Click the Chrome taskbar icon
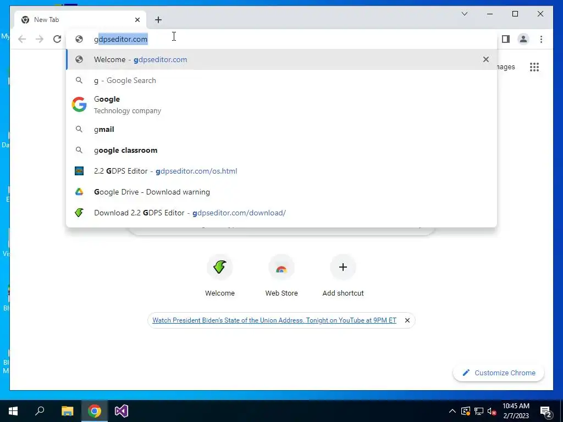The width and height of the screenshot is (563, 422). pyautogui.click(x=95, y=411)
